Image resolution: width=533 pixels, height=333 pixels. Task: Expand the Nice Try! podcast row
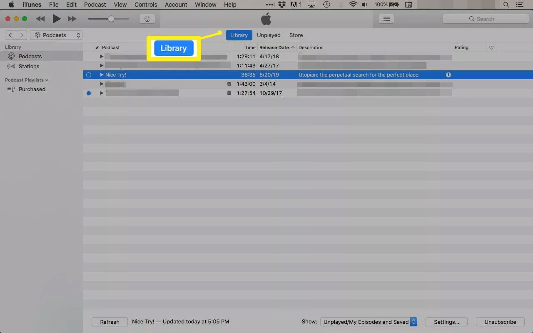102,75
